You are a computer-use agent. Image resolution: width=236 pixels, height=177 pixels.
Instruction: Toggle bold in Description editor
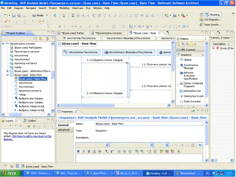[x=79, y=151]
